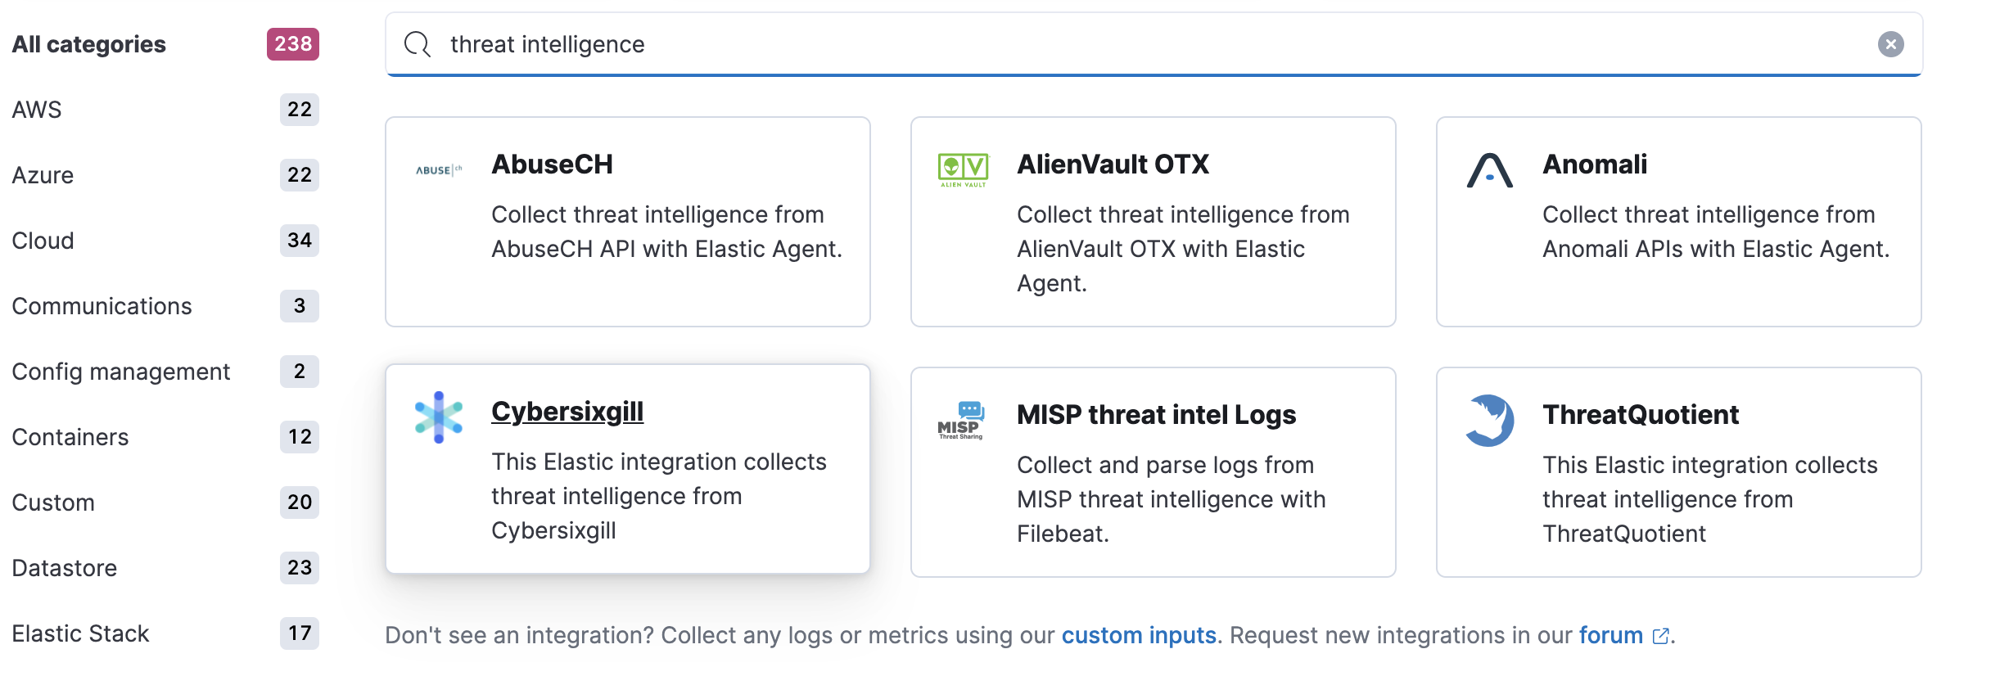Select the Config management category
The width and height of the screenshot is (1991, 676).
click(121, 372)
